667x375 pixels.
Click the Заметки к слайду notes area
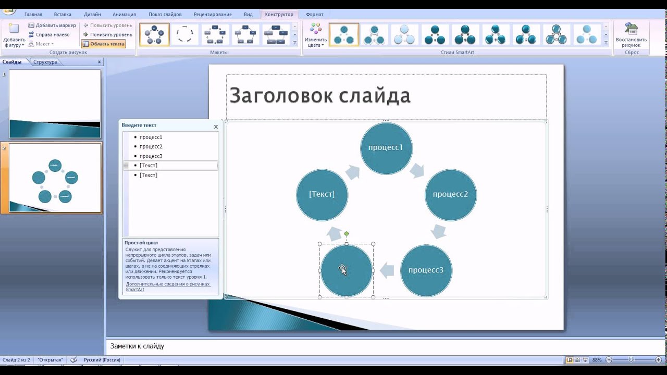click(x=386, y=346)
